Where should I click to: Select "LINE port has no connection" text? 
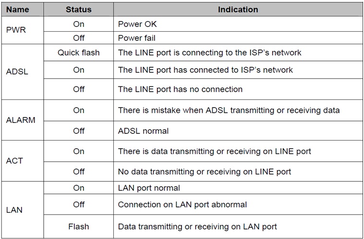(180, 89)
